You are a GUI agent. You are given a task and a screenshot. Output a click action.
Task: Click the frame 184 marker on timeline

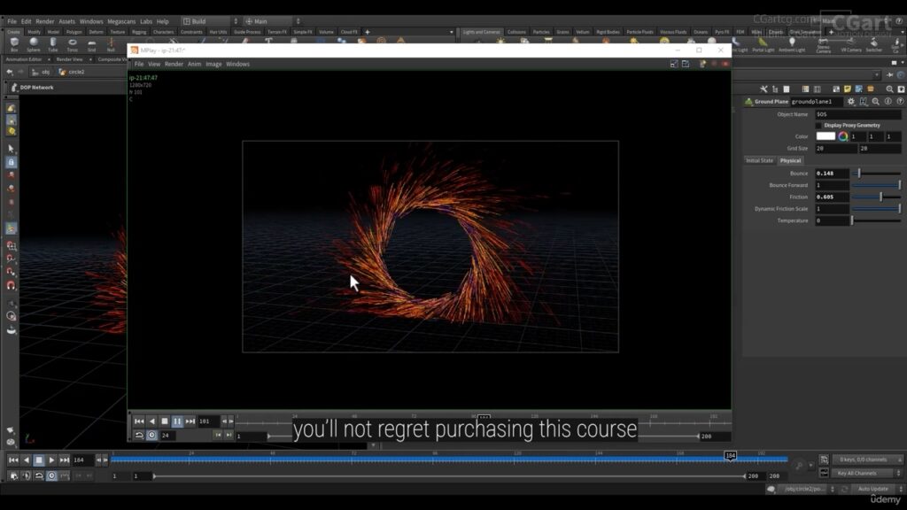(731, 456)
